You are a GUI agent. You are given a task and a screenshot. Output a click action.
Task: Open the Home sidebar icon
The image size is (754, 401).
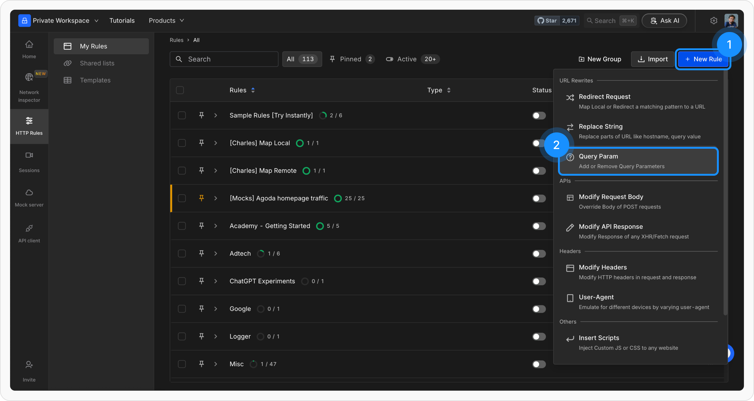[29, 45]
